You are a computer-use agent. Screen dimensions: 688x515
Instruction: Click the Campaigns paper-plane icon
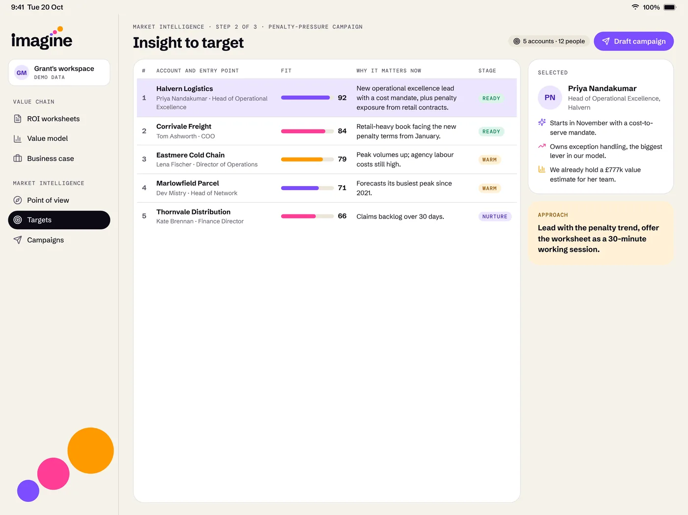(x=18, y=240)
